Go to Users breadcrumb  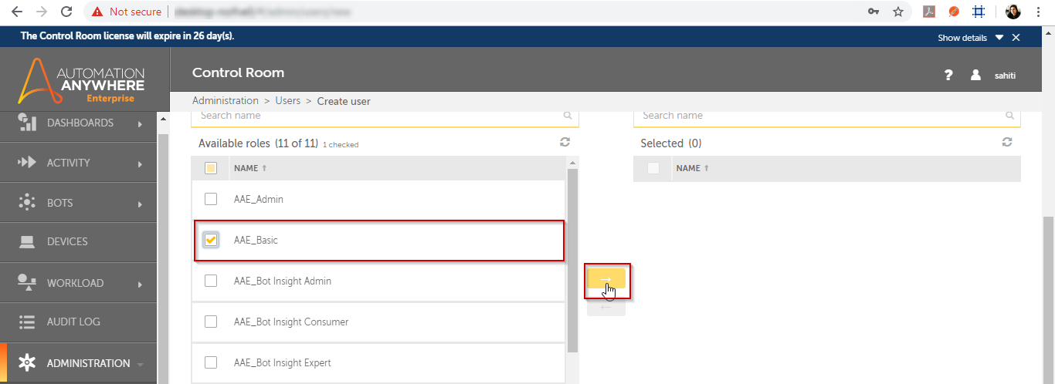coord(288,101)
